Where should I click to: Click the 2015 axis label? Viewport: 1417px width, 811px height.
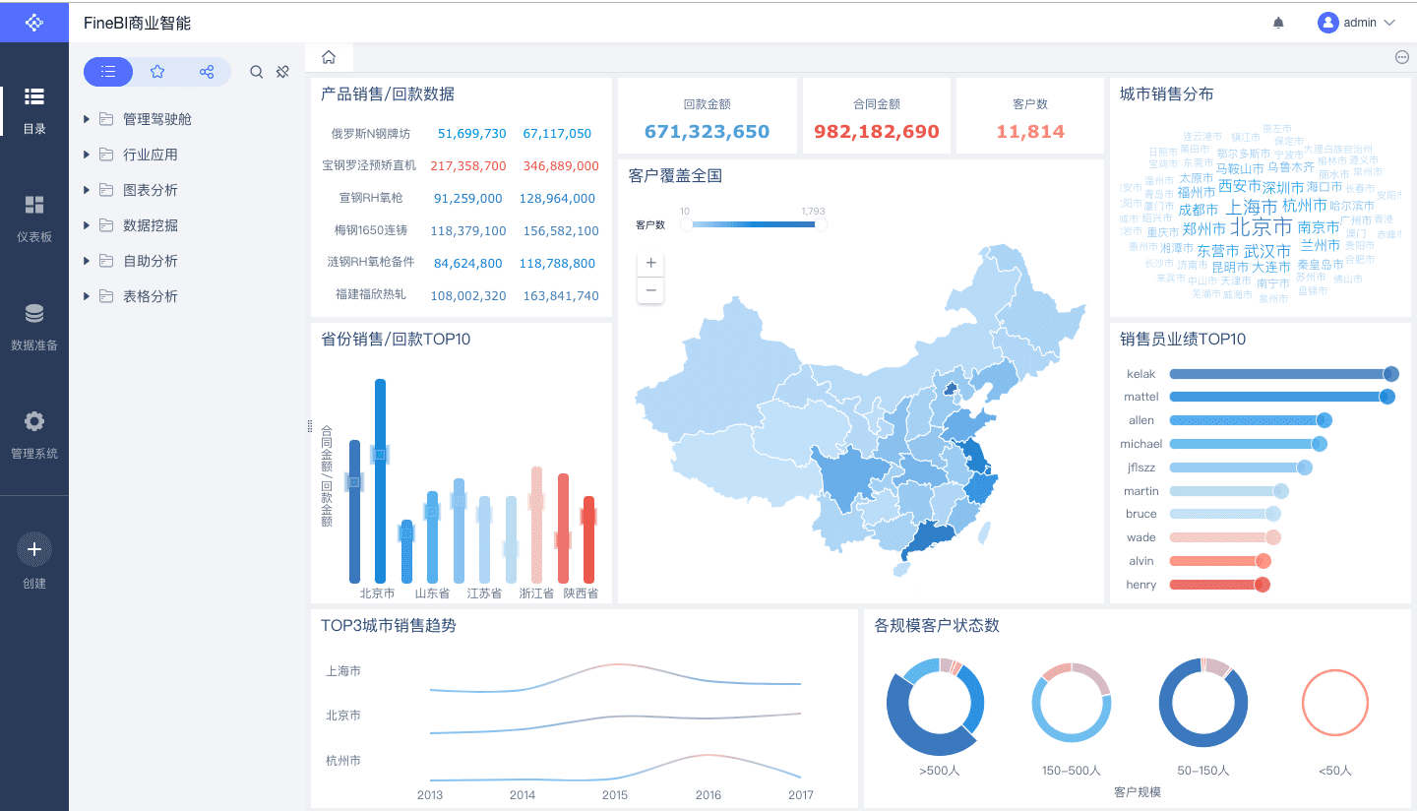point(615,795)
